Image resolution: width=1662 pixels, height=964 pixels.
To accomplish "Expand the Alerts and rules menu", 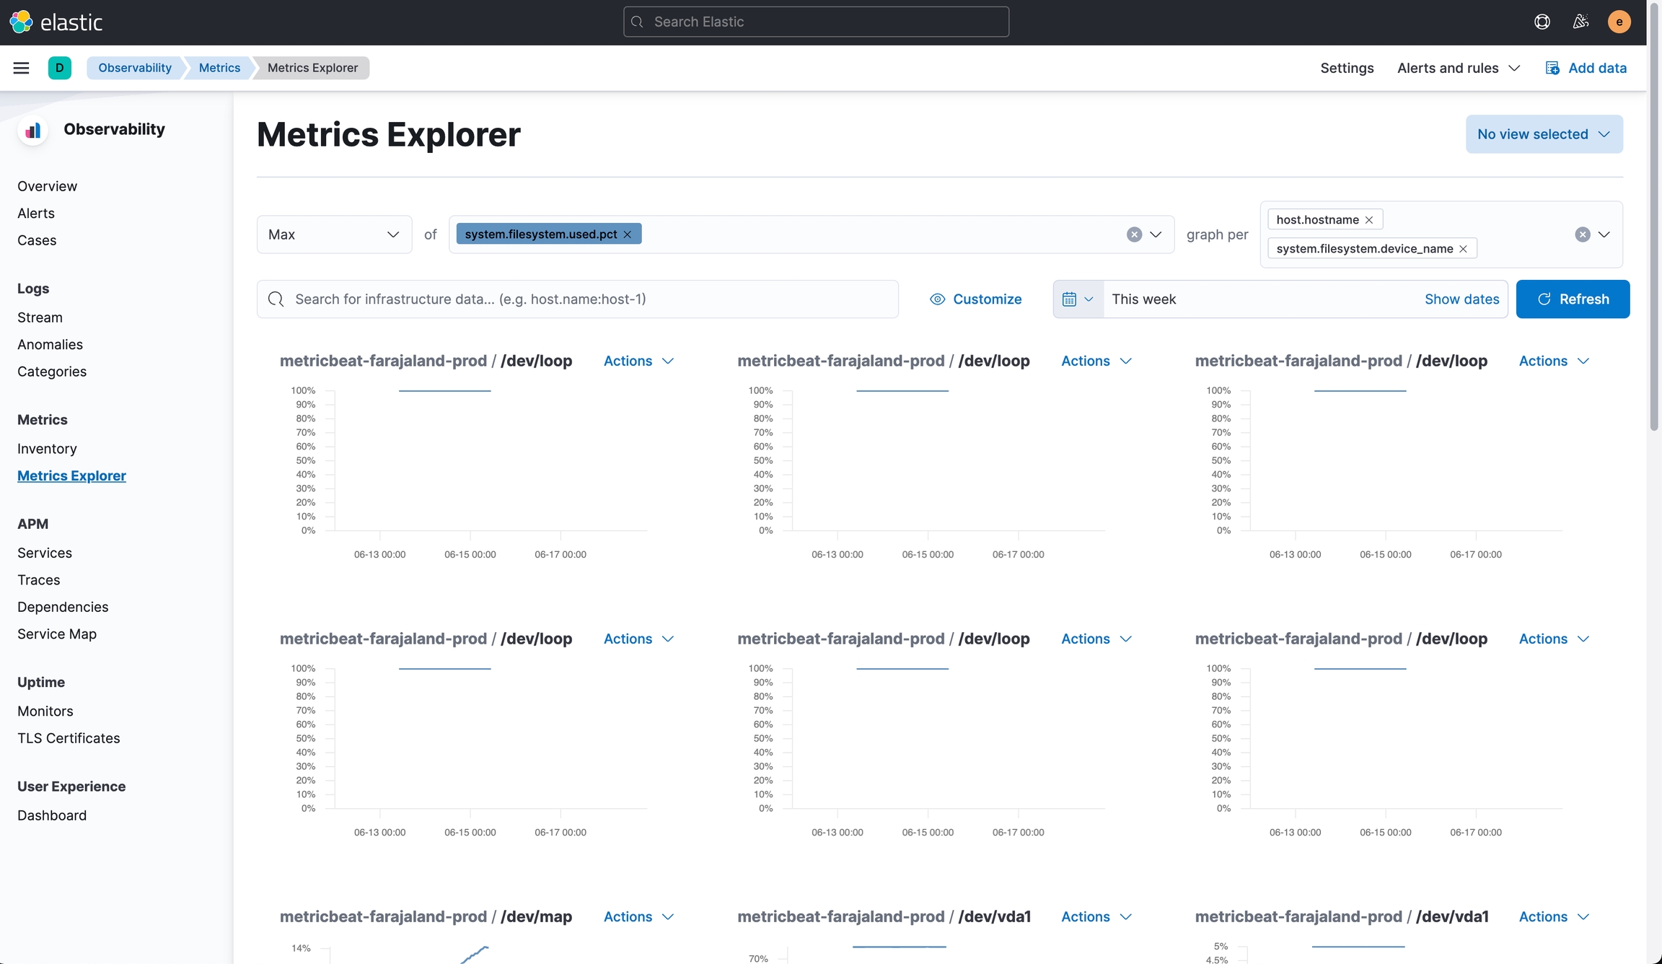I will coord(1458,68).
